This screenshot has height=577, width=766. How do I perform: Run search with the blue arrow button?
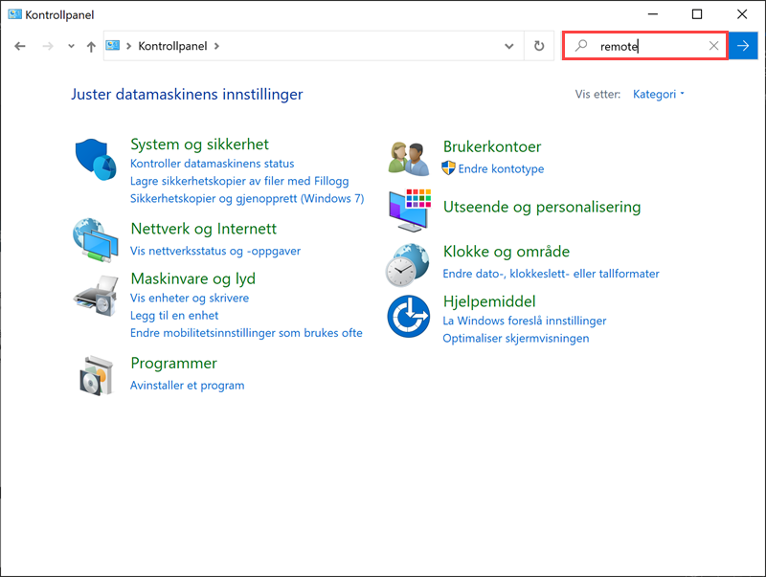point(743,46)
